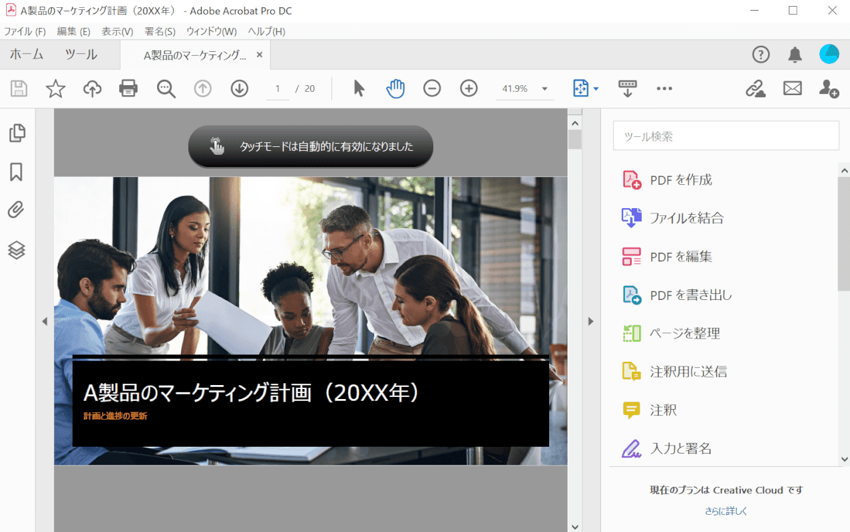The height and width of the screenshot is (532, 850).
Task: Open the 編集 (E) menu
Action: coord(73,31)
